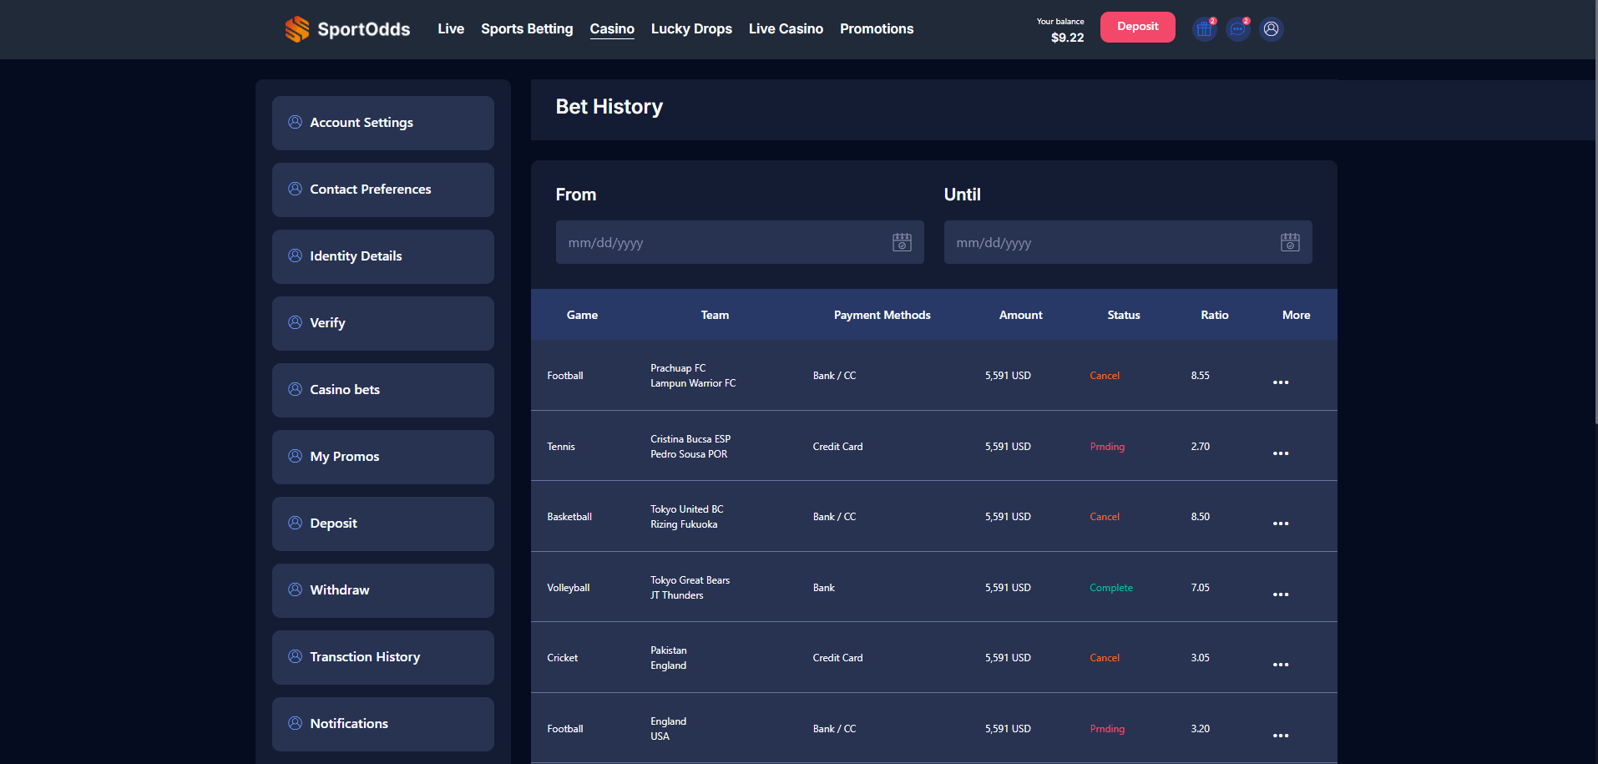This screenshot has width=1598, height=764.
Task: Click the $9.22 balance amount
Action: point(1067,38)
